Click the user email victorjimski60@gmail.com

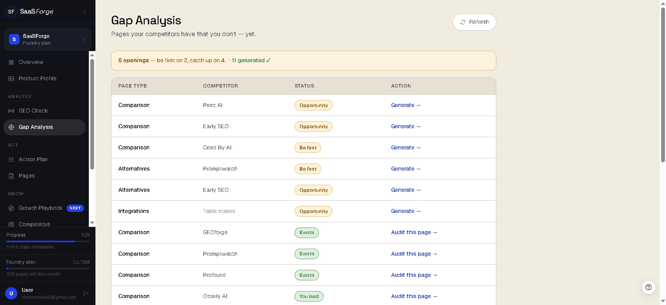tap(49, 297)
